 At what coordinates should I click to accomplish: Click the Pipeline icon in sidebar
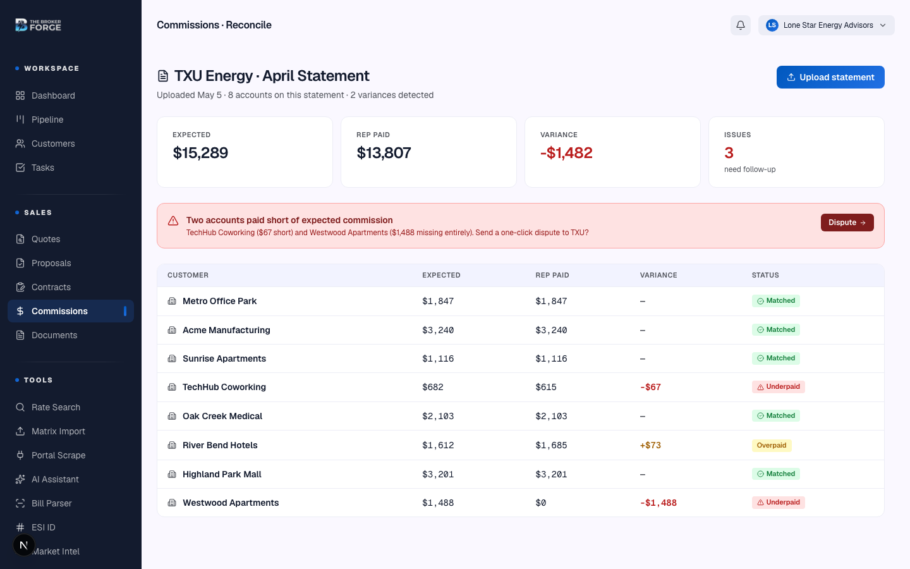[20, 119]
